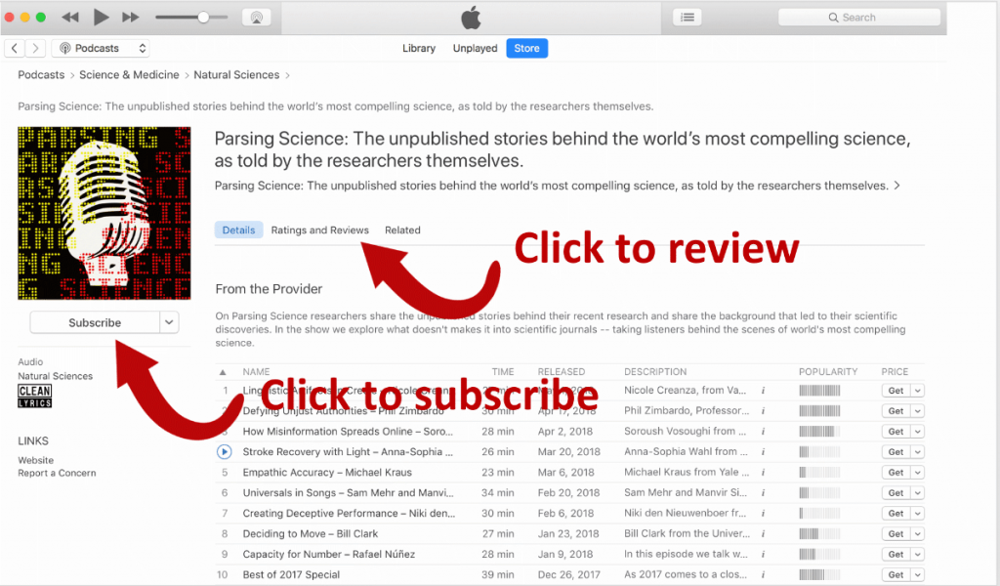Open the Podcasts media type selector
This screenshot has height=586, width=1000.
(x=102, y=48)
